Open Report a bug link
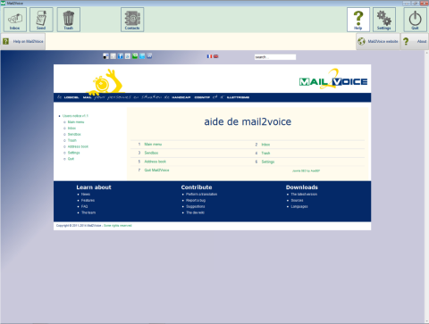 click(196, 201)
